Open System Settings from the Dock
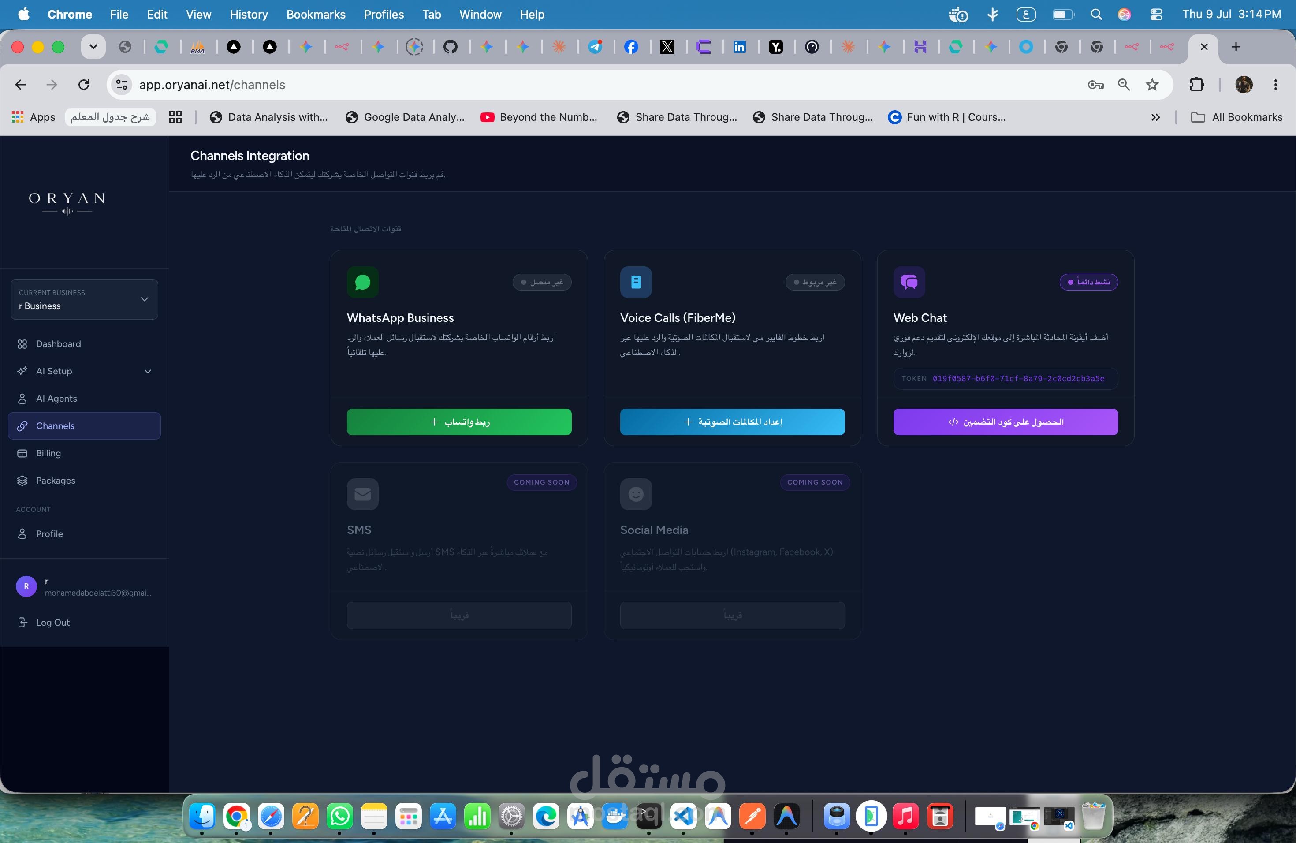 point(511,816)
